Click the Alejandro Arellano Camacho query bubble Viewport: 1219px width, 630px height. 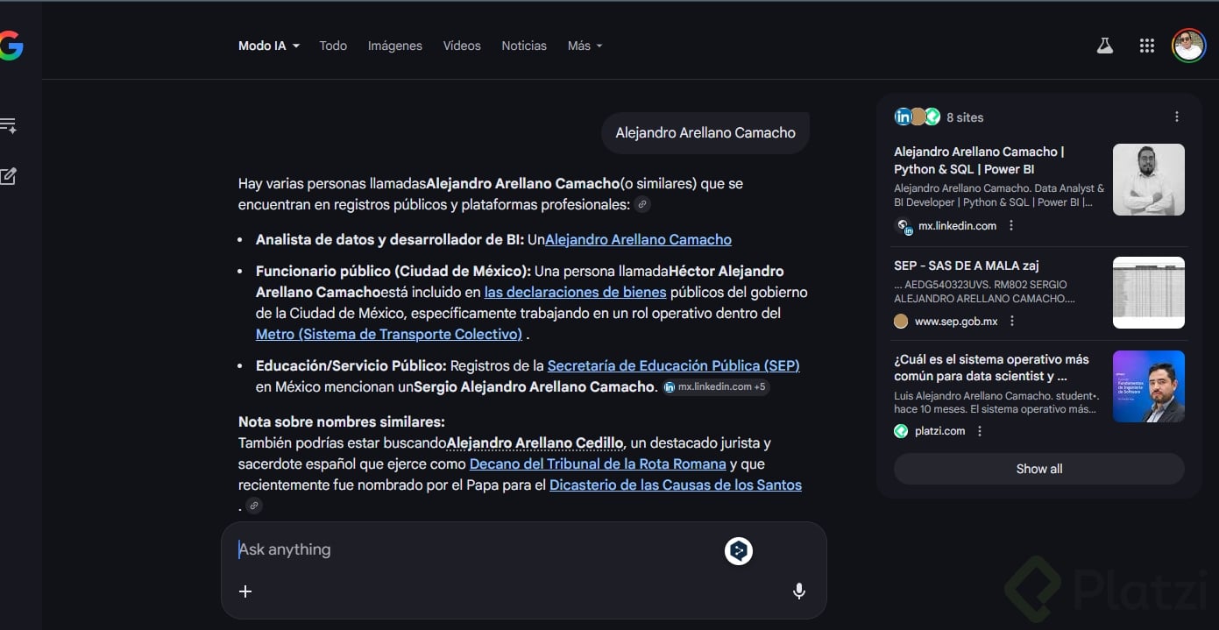[x=705, y=133]
